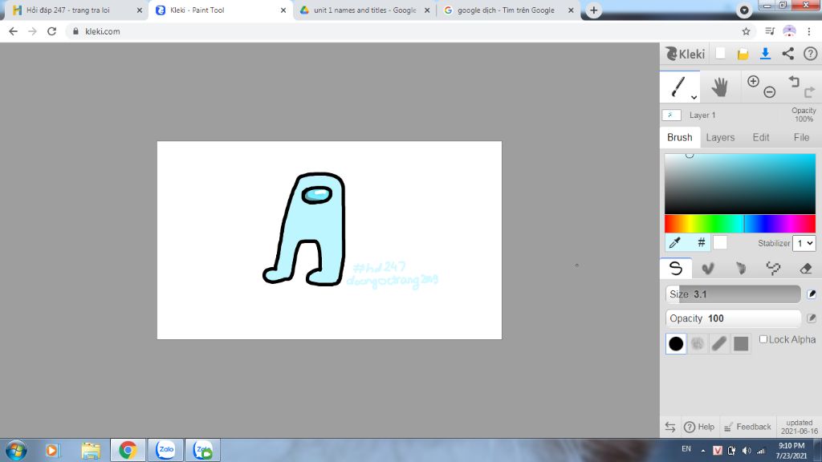
Task: Click the taskbar clock showing 9:10 PM
Action: click(792, 451)
